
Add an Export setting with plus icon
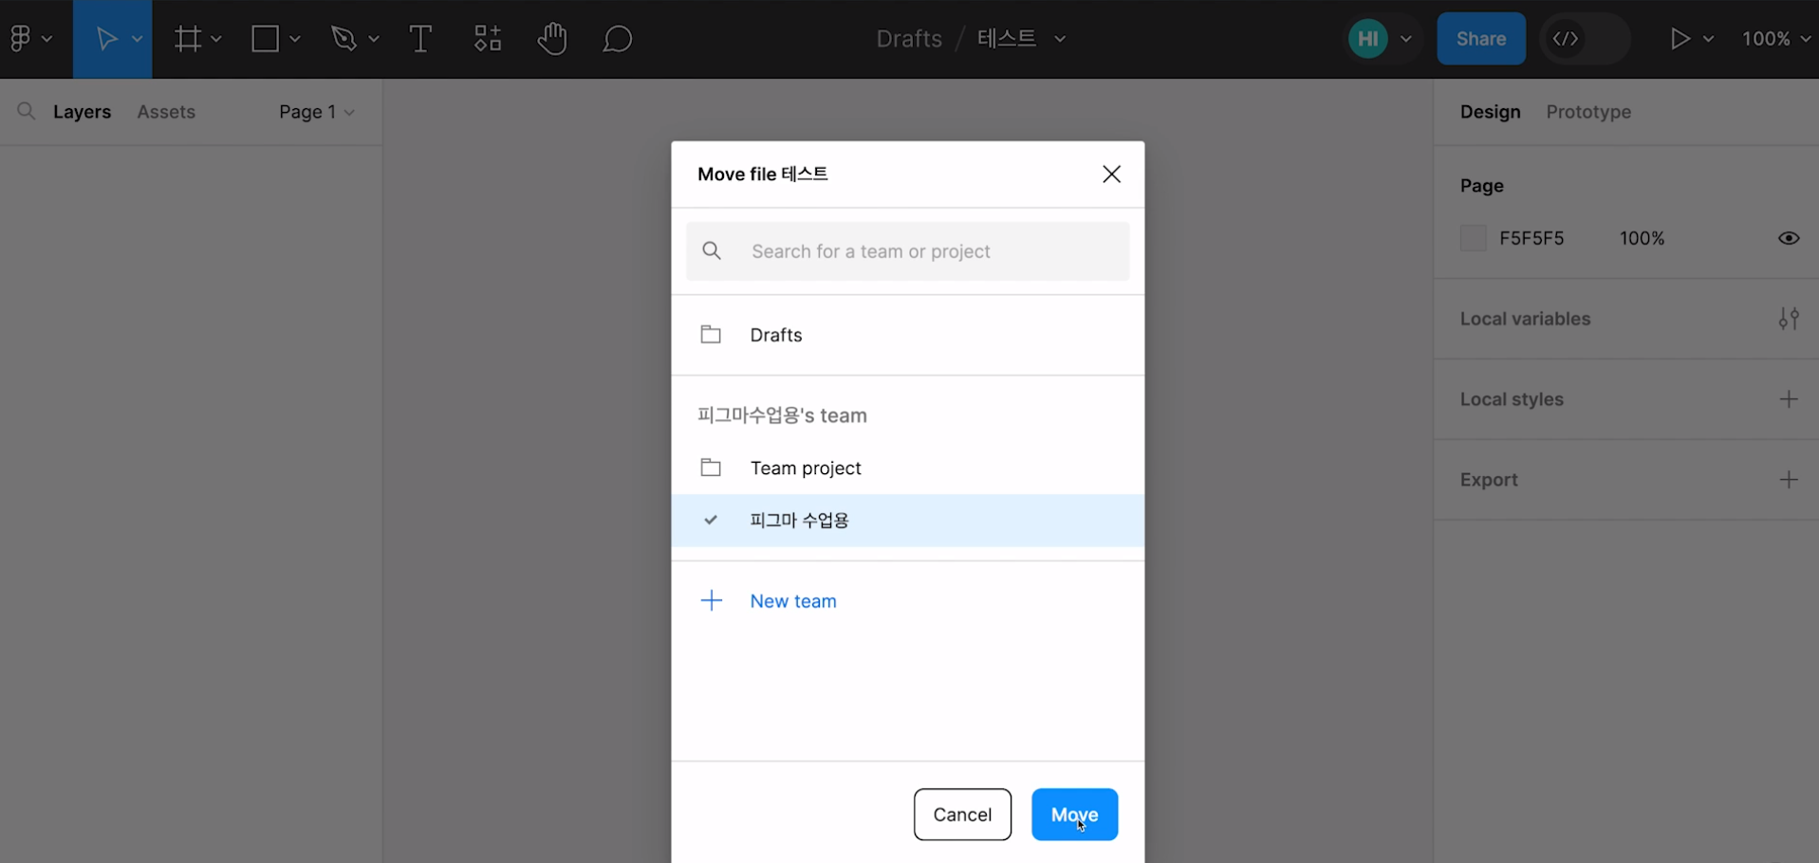[x=1789, y=480]
